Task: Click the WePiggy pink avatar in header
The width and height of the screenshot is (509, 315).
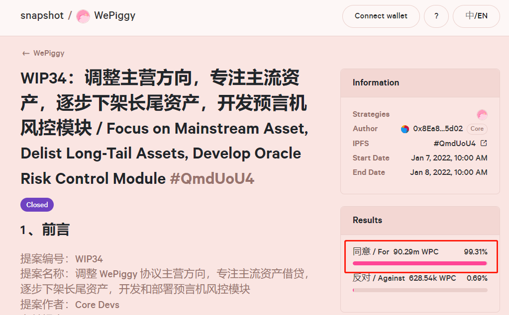Action: tap(83, 16)
